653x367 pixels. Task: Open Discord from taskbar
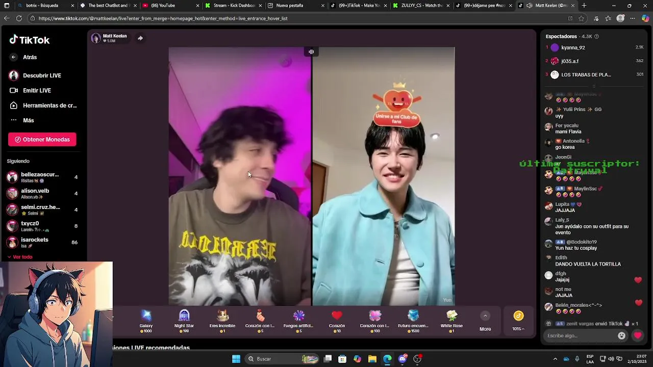[403, 359]
